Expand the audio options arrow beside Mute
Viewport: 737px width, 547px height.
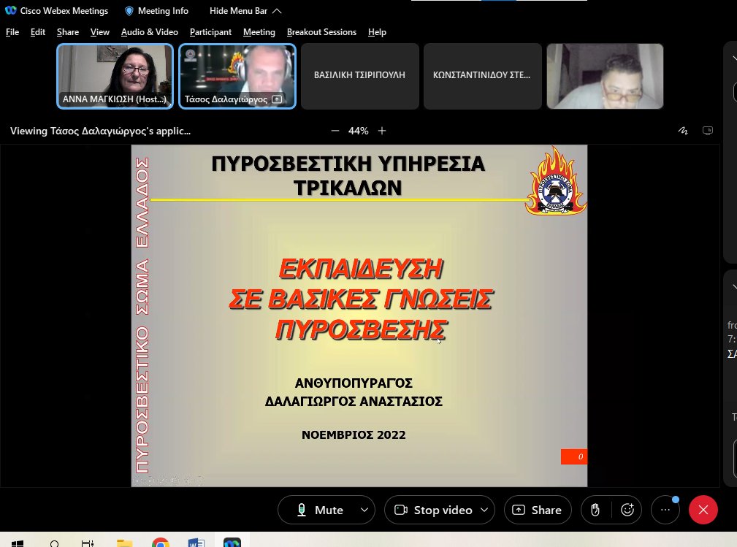point(364,510)
